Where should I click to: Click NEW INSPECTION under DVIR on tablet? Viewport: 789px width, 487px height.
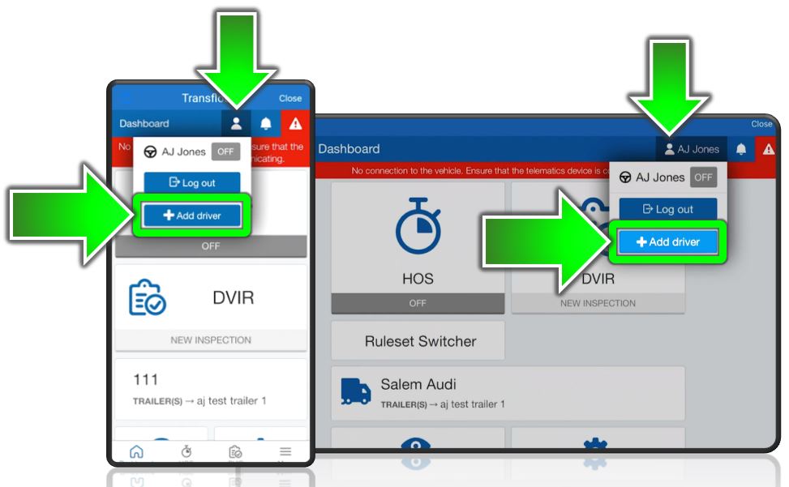(x=598, y=304)
